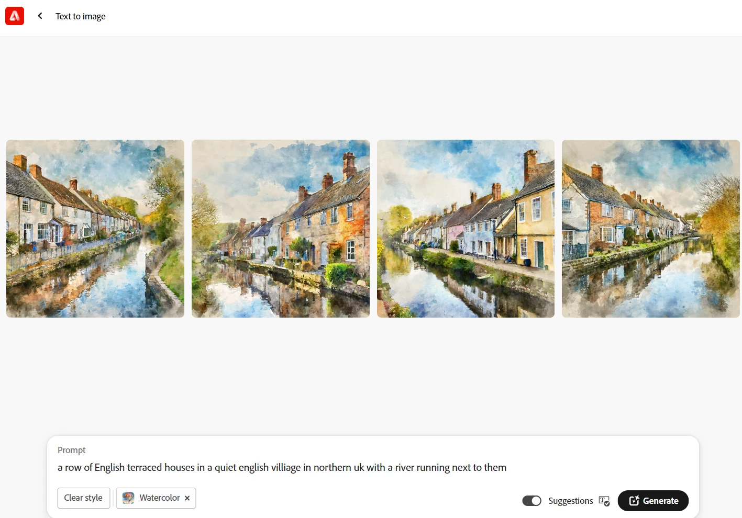Clear the applied style with Clear style

pyautogui.click(x=84, y=498)
